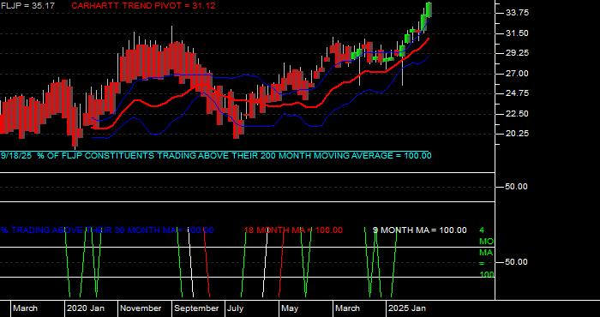Click the FLJP = 35.17 price label
This screenshot has height=317, width=600.
point(27,6)
